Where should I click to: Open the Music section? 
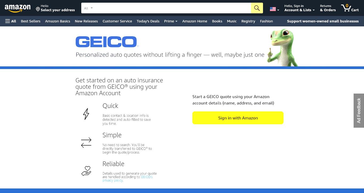(232, 21)
